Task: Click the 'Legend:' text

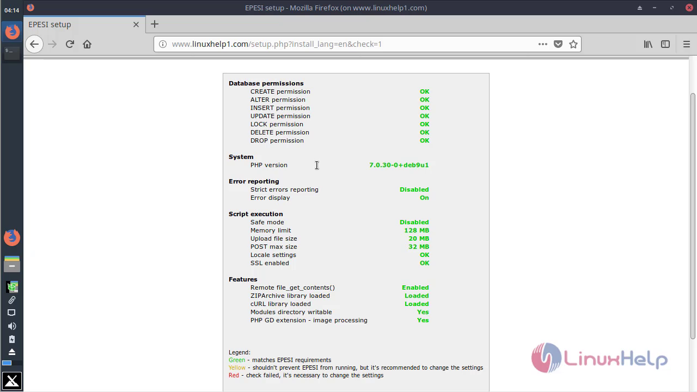Action: (x=240, y=352)
